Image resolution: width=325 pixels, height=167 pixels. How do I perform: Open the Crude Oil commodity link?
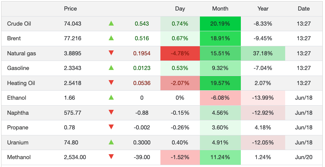tap(19, 24)
